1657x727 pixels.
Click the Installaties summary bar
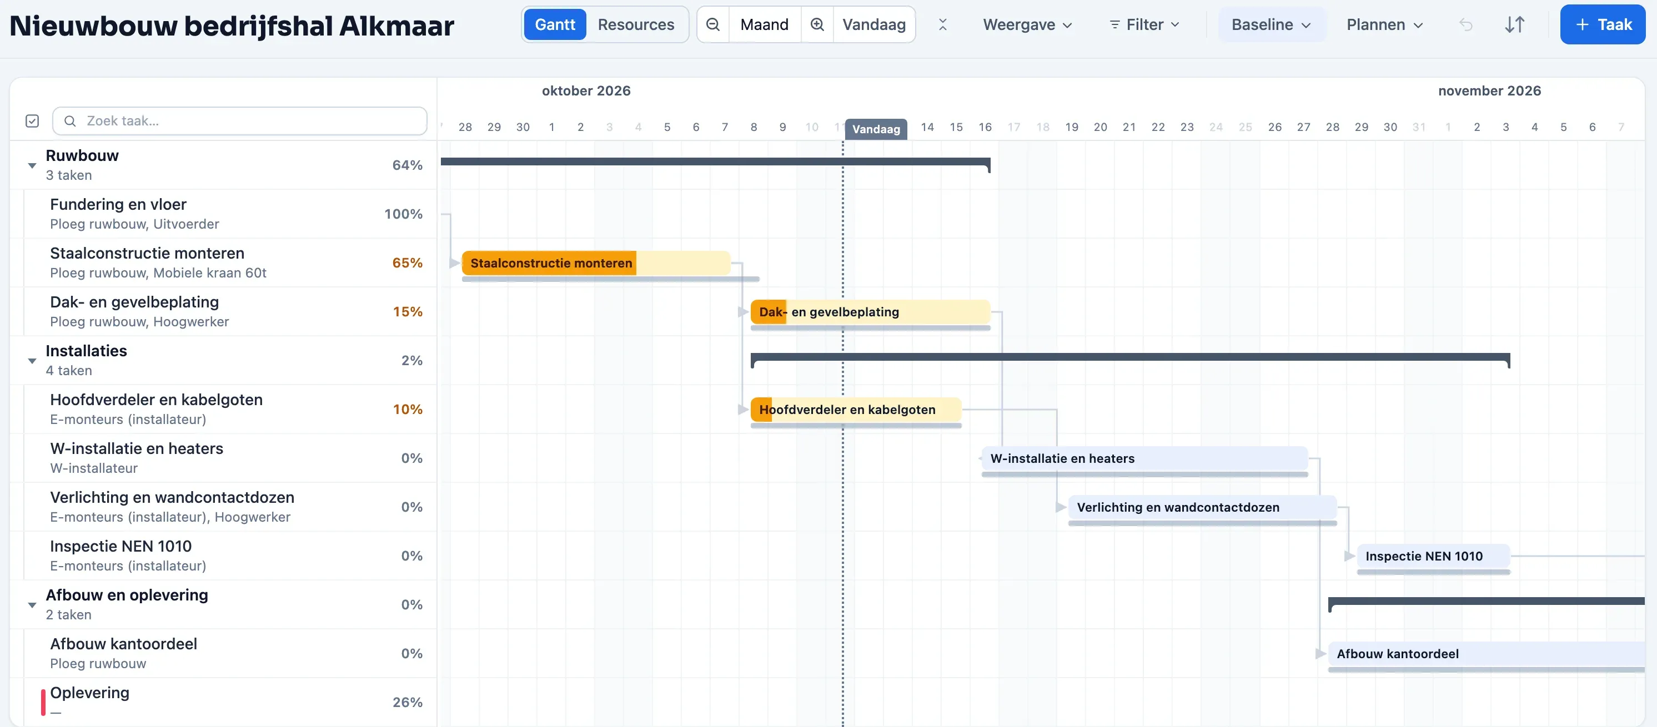click(1130, 357)
